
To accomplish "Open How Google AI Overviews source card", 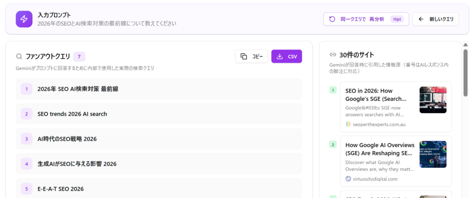I will tap(396, 161).
